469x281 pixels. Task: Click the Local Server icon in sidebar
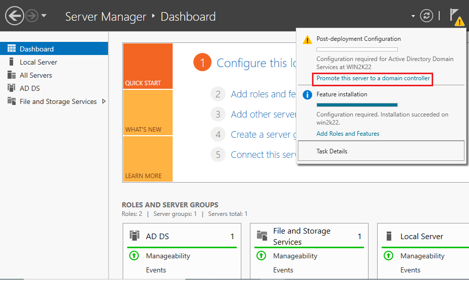12,62
